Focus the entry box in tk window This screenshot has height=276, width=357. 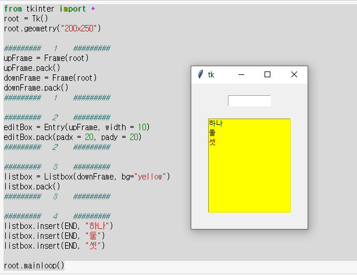click(249, 101)
